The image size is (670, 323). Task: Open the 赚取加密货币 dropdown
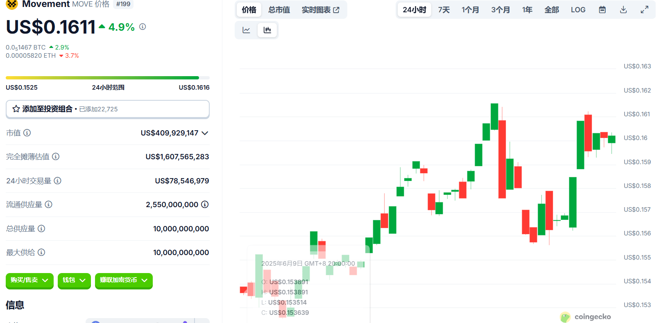pos(124,280)
